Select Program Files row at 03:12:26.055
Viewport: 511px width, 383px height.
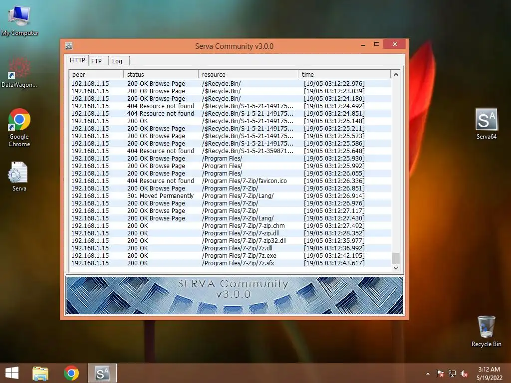[x=231, y=173]
